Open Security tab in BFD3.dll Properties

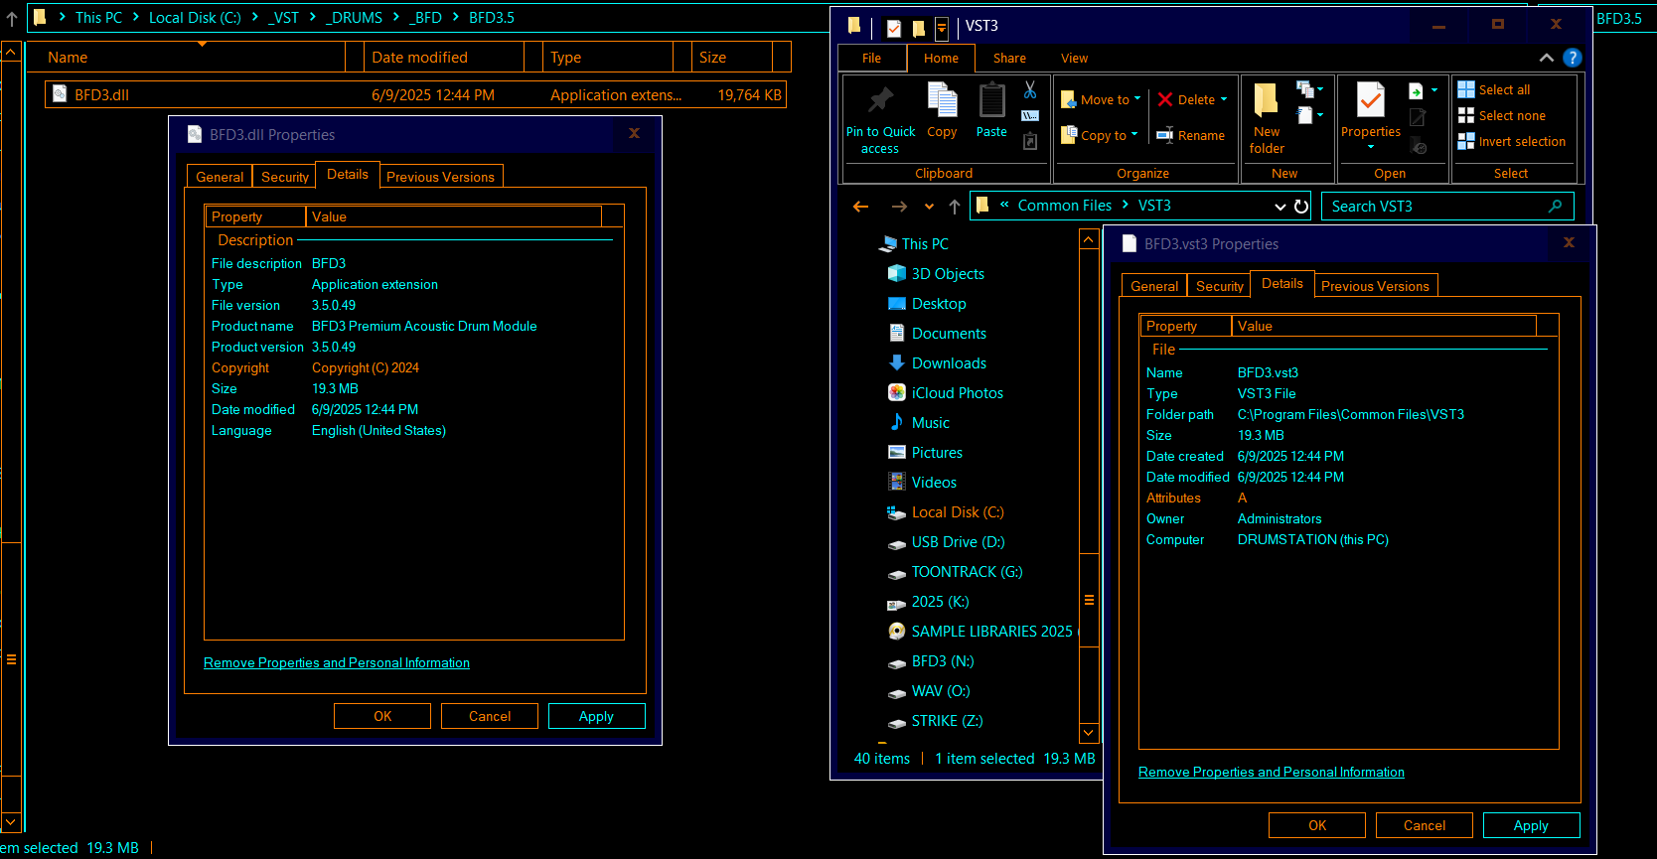click(x=285, y=177)
